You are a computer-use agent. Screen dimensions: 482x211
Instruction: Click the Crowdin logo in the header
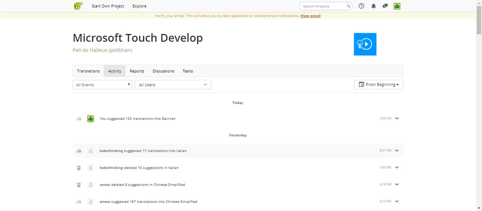[78, 6]
